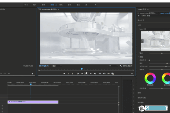170x113 pixels.
Task: Open program monitor wrench settings
Action: (120, 66)
